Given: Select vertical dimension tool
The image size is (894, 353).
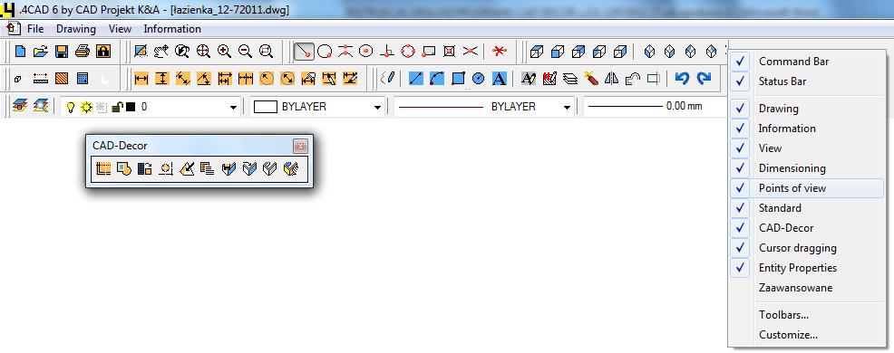Looking at the screenshot, I should tap(162, 79).
